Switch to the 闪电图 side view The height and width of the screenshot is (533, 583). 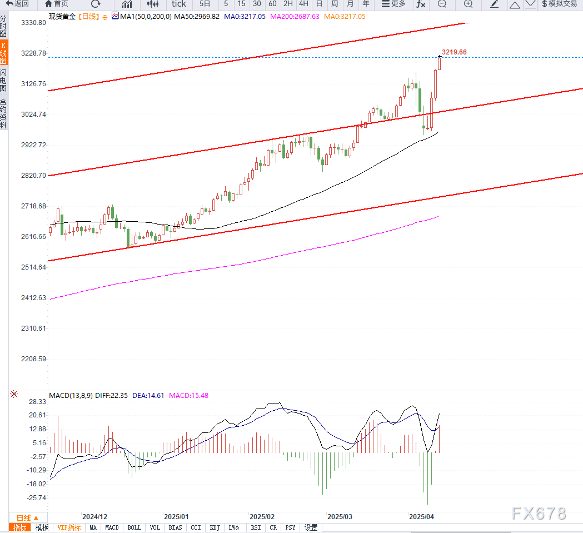tap(3, 80)
